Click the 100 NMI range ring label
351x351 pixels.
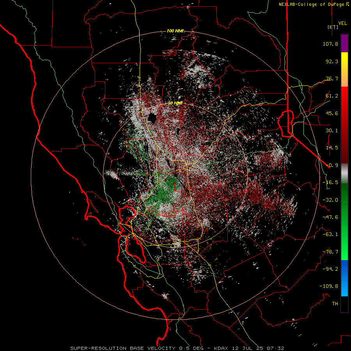click(175, 31)
